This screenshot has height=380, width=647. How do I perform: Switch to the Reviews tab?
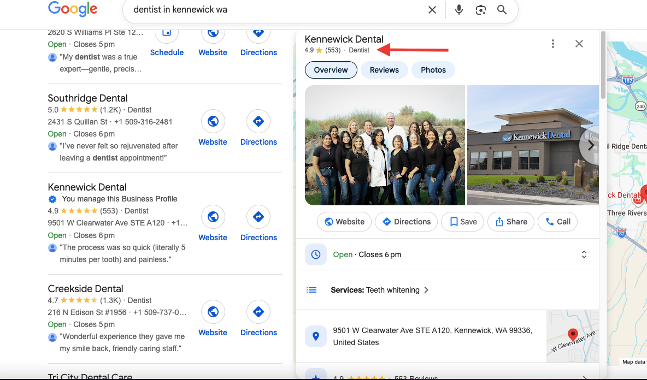click(x=384, y=70)
